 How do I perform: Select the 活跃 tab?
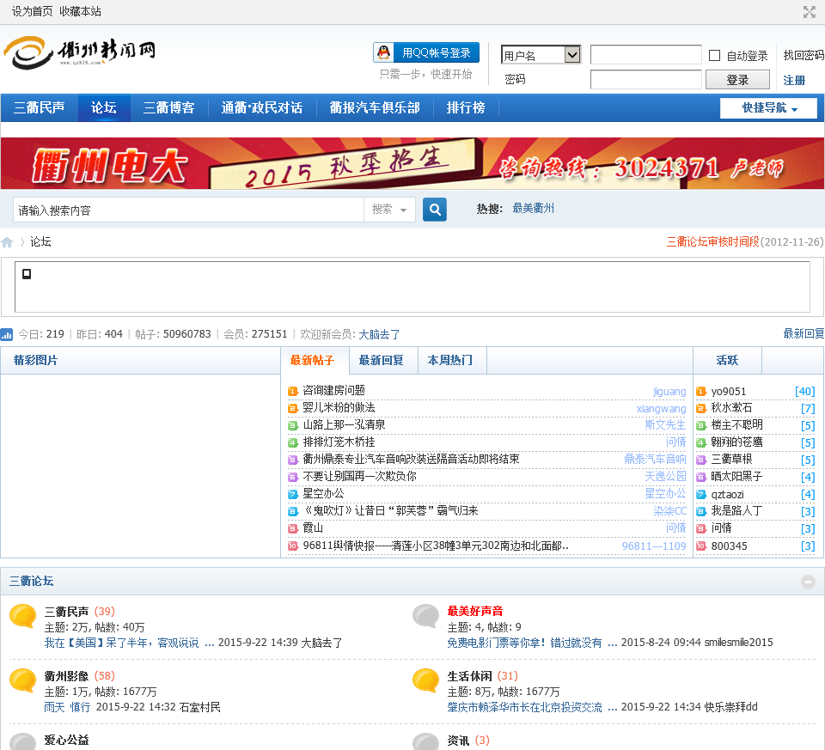coord(727,360)
